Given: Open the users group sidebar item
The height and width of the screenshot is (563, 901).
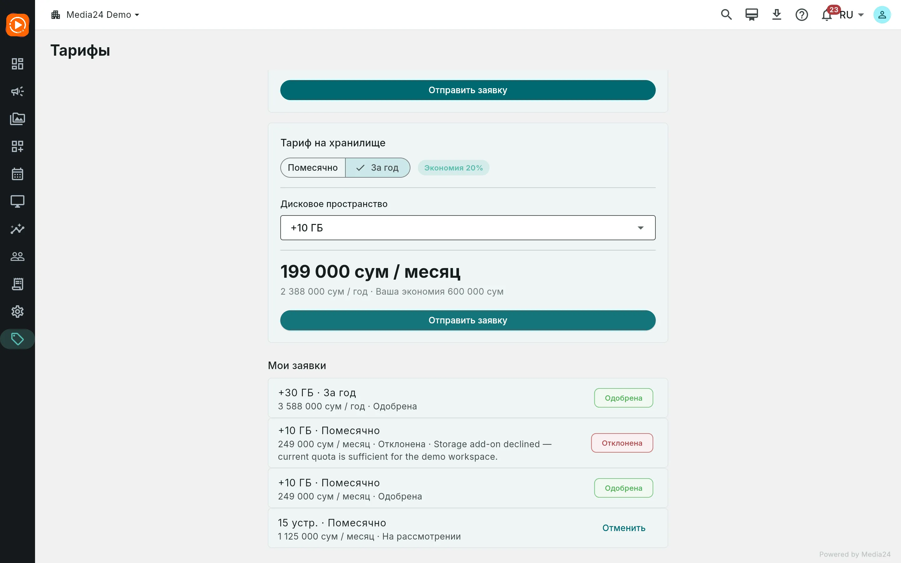Looking at the screenshot, I should (x=18, y=256).
